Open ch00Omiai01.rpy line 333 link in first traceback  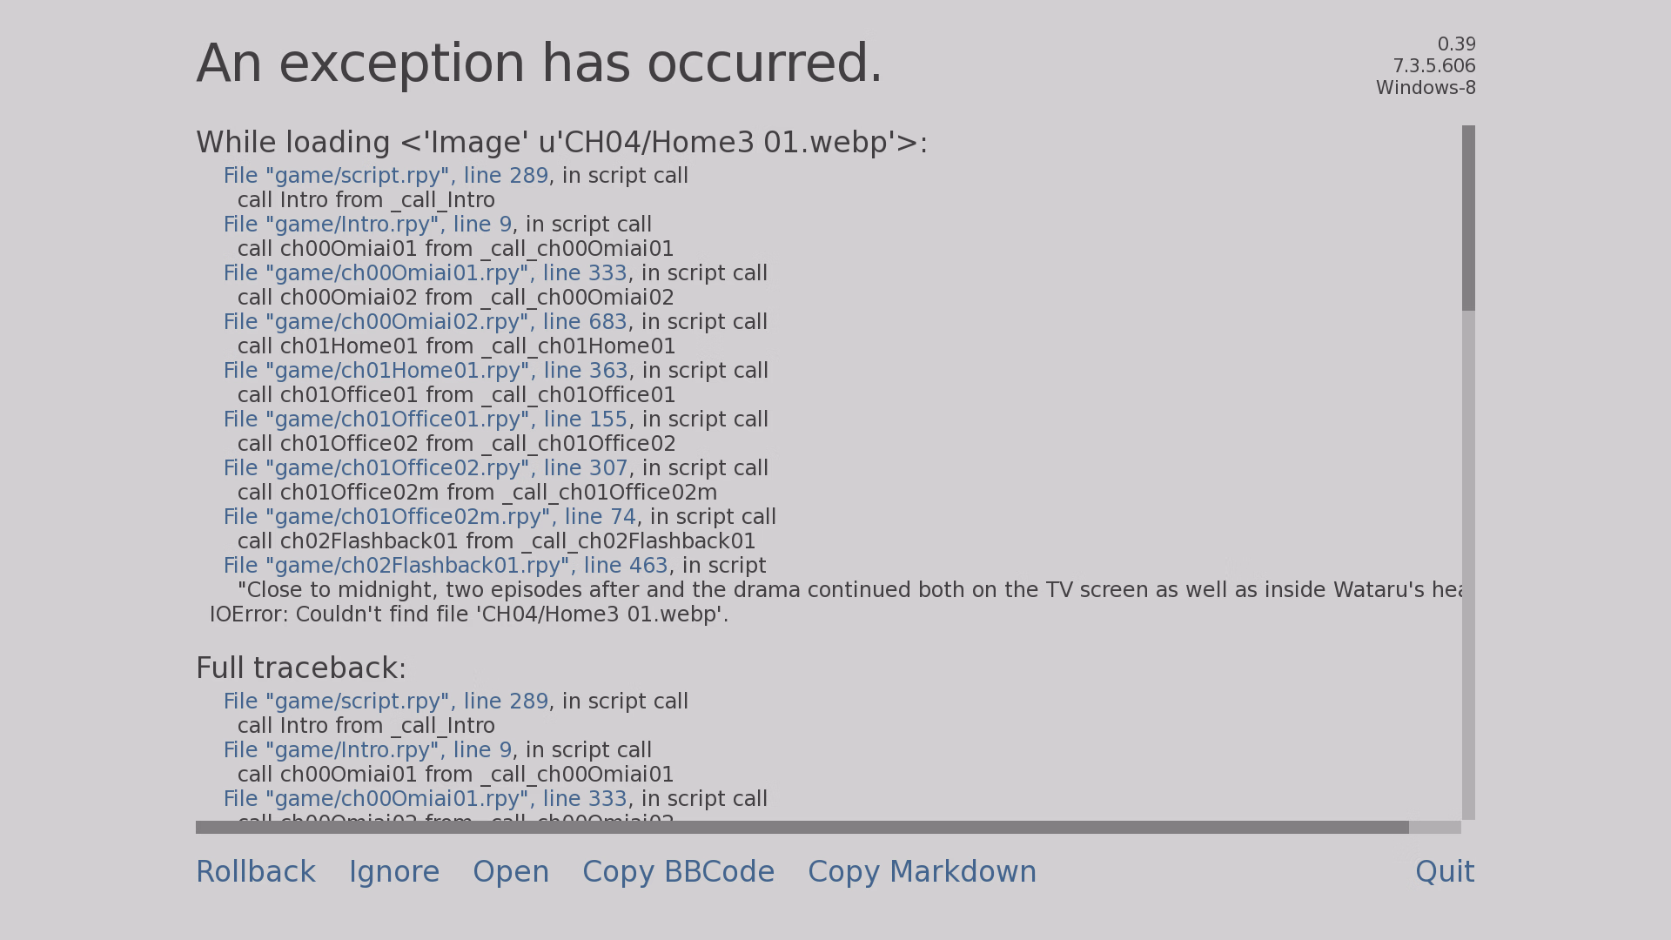[x=425, y=273]
